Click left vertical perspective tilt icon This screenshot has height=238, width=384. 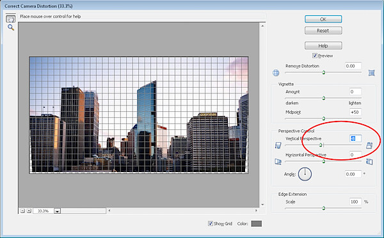(278, 145)
